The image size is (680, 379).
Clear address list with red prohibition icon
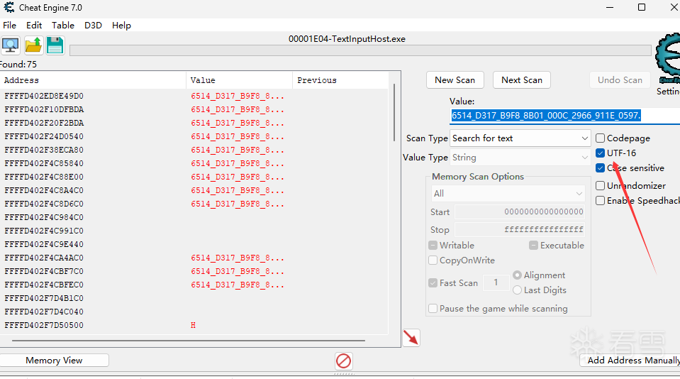[x=343, y=361]
